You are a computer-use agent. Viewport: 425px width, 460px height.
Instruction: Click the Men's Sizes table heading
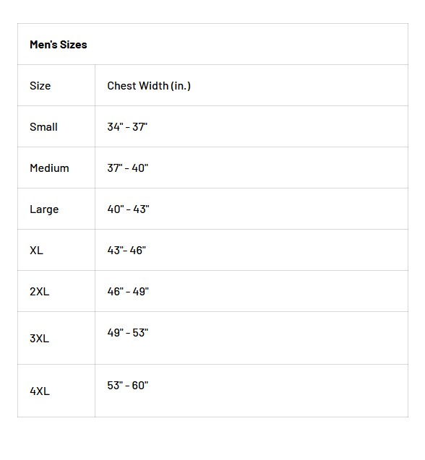pyautogui.click(x=58, y=45)
